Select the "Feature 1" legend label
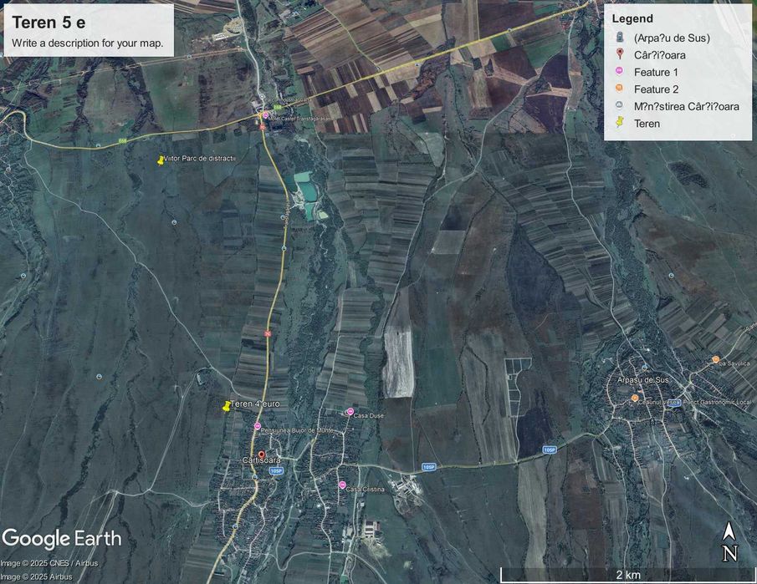 pyautogui.click(x=656, y=73)
